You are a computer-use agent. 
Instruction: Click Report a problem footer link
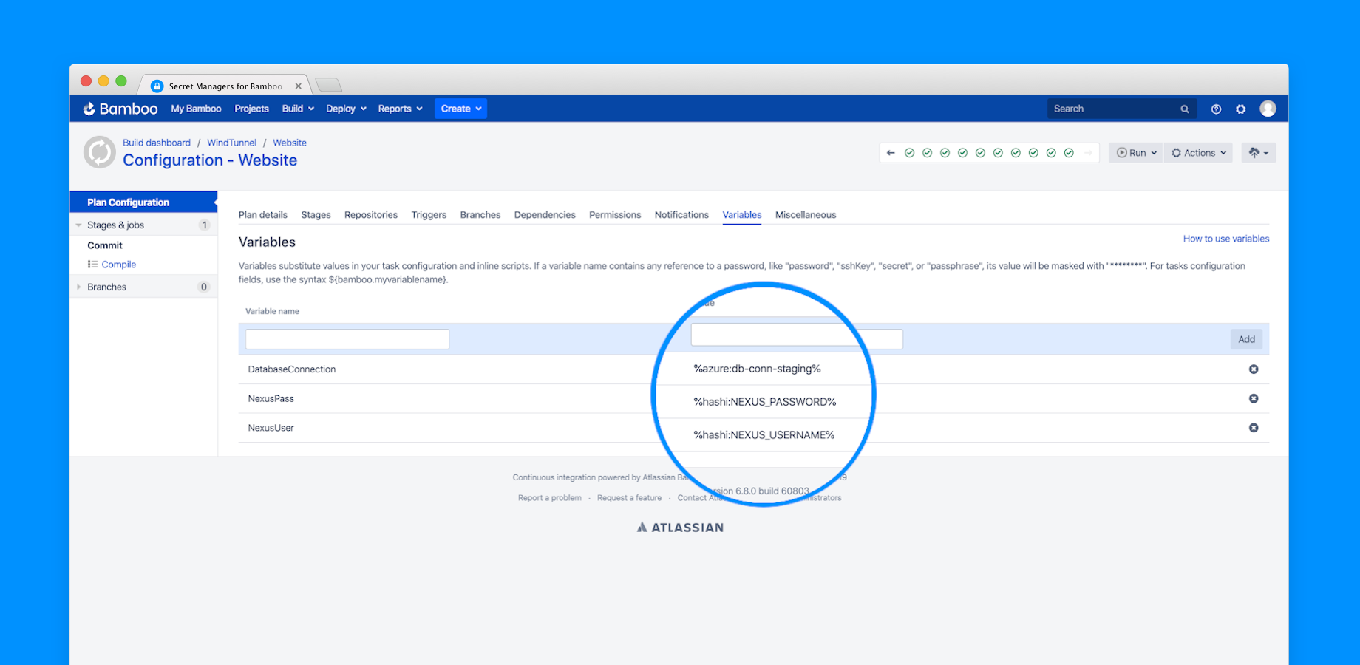pos(550,498)
